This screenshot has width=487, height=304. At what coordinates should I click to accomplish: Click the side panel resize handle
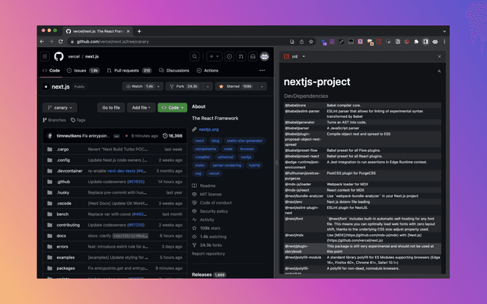coord(276,163)
